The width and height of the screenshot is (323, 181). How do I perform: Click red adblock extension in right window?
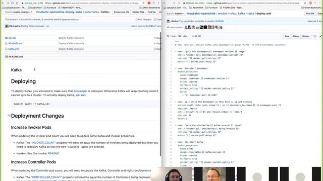(x=310, y=3)
